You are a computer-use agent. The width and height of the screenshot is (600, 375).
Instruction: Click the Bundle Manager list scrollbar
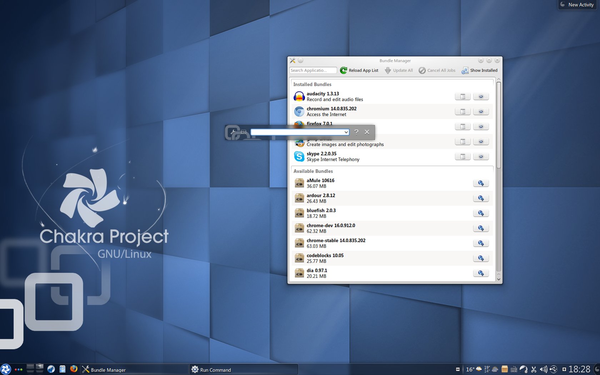(499, 125)
